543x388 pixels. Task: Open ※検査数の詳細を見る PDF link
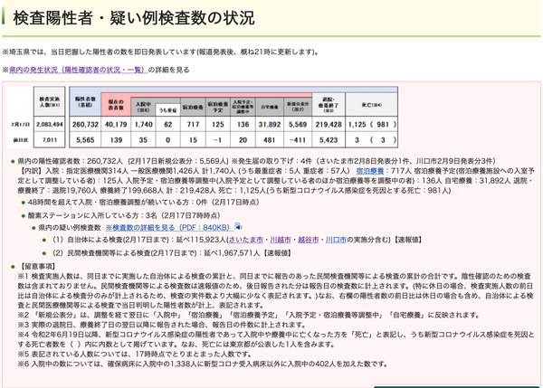[x=169, y=227]
